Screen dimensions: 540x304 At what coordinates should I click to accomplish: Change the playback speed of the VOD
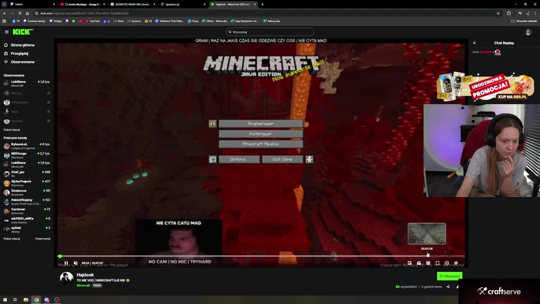click(447, 263)
